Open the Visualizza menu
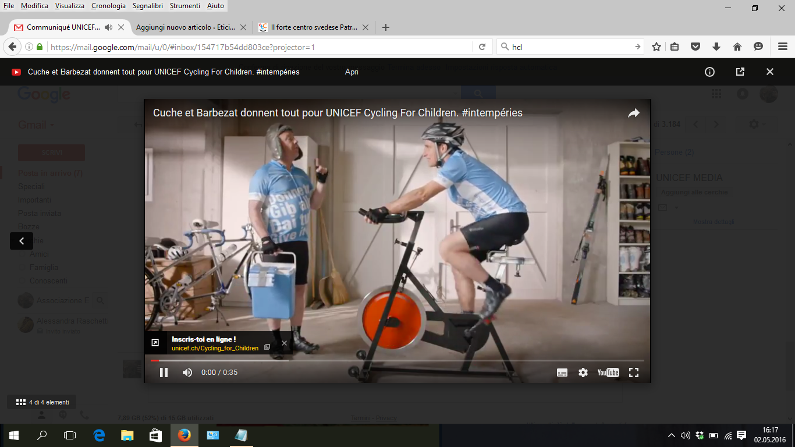 (70, 6)
